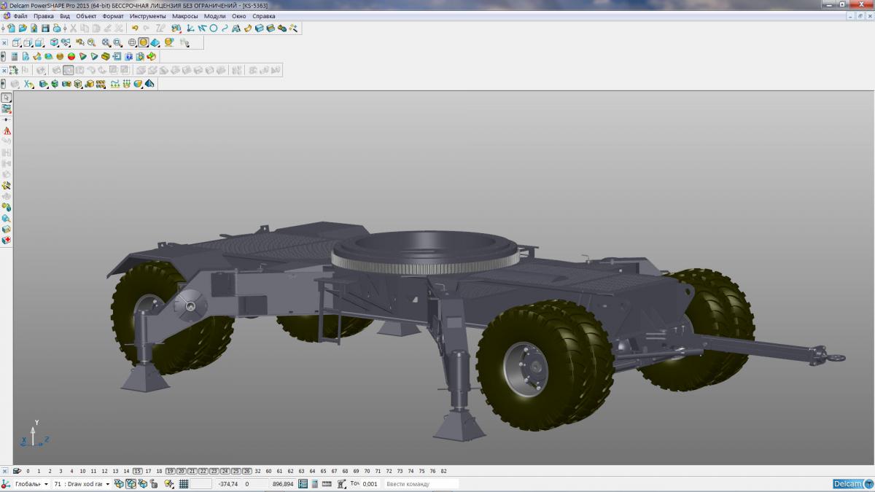Toggle level 20 visibility
This screenshot has width=875, height=492.
point(181,471)
